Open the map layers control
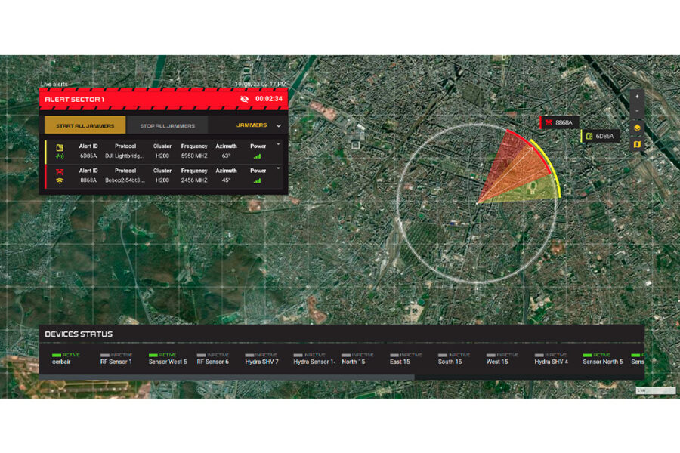This screenshot has width=680, height=453. [x=637, y=128]
